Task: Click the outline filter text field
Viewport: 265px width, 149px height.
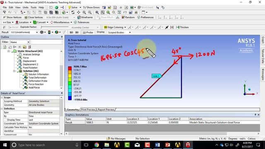Action: coord(46,42)
